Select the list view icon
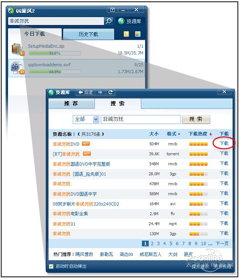Viewport: 241px width, 280px height. pyautogui.click(x=126, y=34)
